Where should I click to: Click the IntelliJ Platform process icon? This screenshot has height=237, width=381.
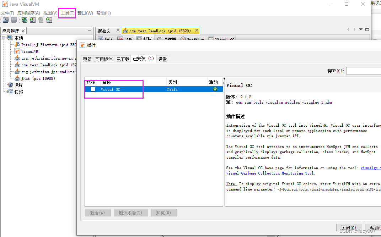click(x=17, y=45)
